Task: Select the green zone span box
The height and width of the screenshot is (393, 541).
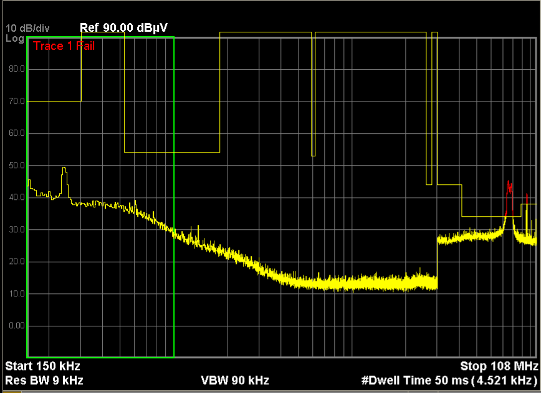Action: coord(101,196)
